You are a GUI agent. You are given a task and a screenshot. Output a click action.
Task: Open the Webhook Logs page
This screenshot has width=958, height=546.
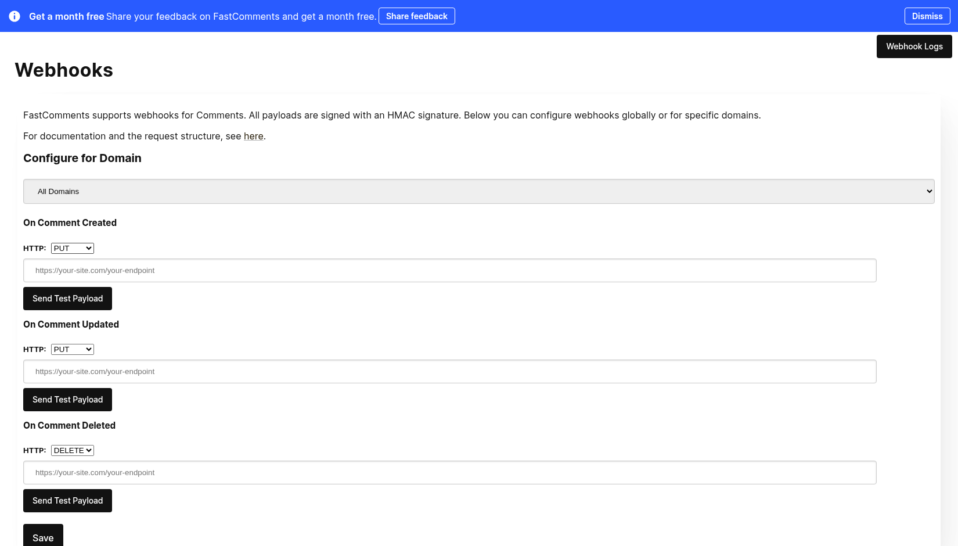tap(914, 46)
